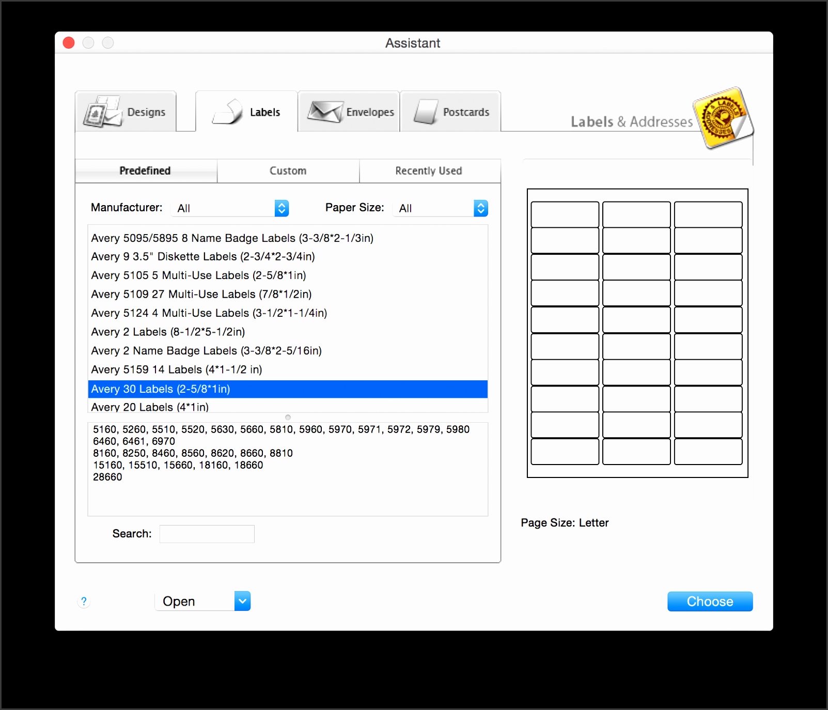Open the Manufacturer dropdown
Viewport: 828px width, 710px height.
[231, 208]
